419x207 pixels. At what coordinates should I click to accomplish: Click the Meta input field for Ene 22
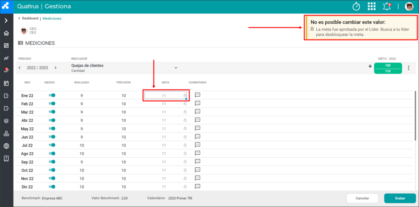coord(165,95)
